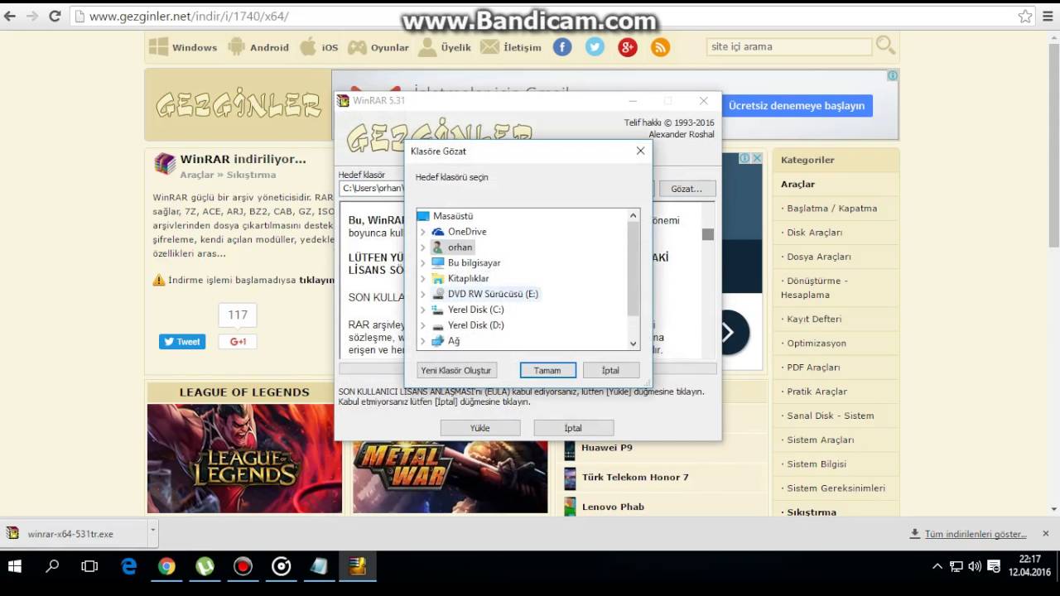
Task: Click the Gözat... browse button
Action: (x=687, y=189)
